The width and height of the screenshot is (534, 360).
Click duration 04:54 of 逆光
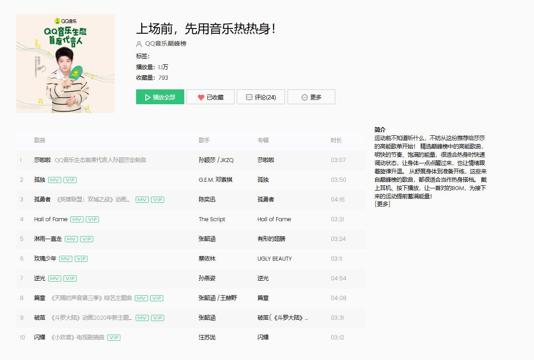click(x=338, y=279)
